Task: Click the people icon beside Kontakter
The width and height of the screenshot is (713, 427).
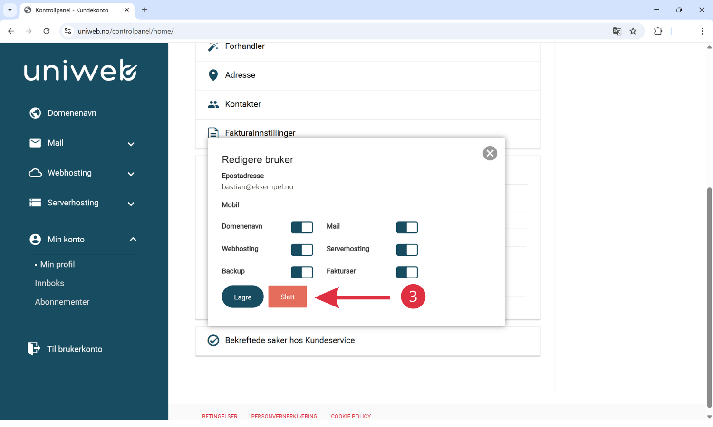Action: 213,104
